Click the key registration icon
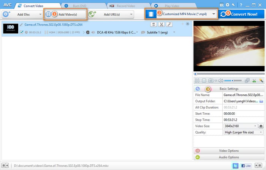This screenshot has height=170, width=266. click(234, 5)
